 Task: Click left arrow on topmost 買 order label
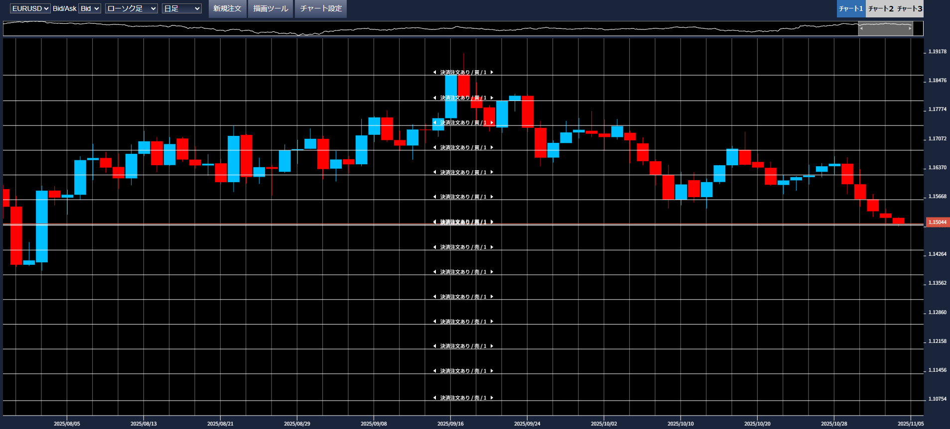pyautogui.click(x=434, y=73)
